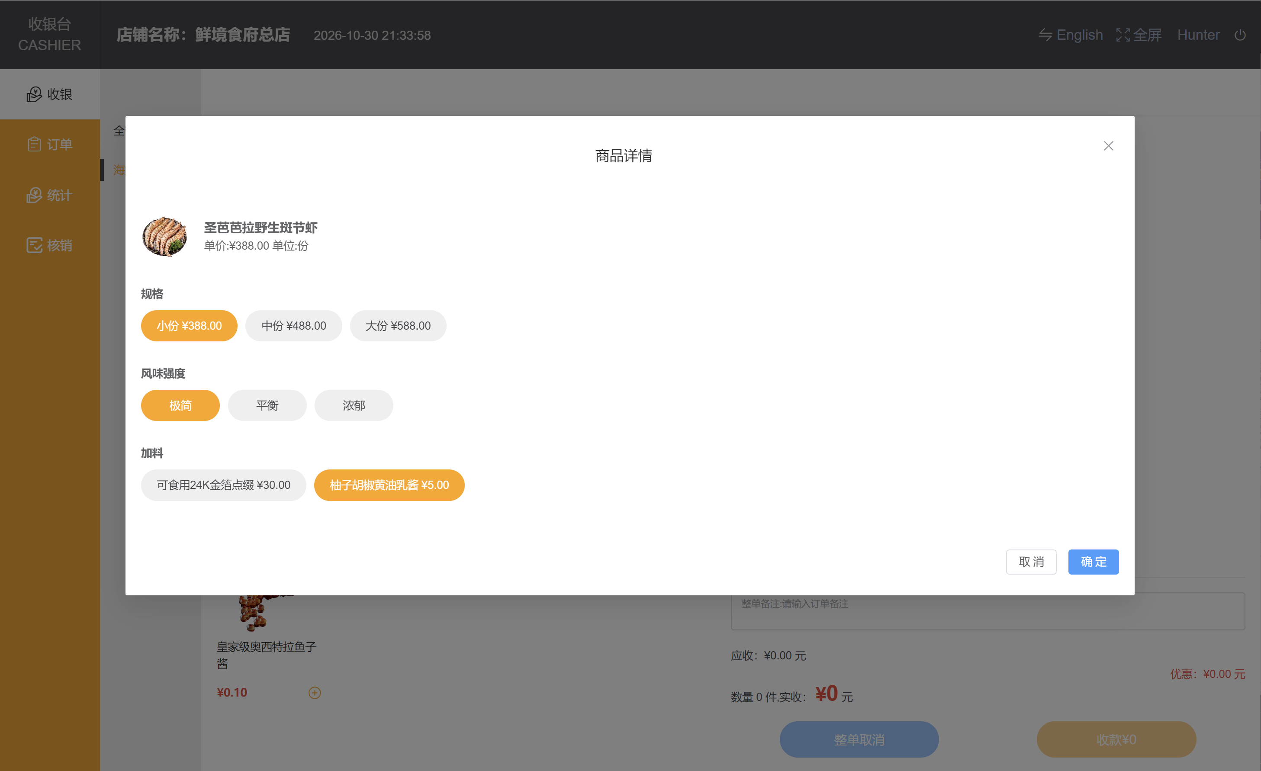Click the 取消 button in dialog
The height and width of the screenshot is (771, 1261).
1031,562
